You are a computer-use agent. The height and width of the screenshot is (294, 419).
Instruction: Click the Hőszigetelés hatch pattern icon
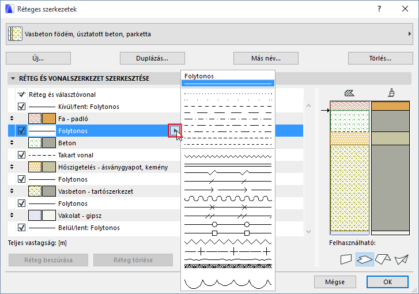click(x=35, y=167)
